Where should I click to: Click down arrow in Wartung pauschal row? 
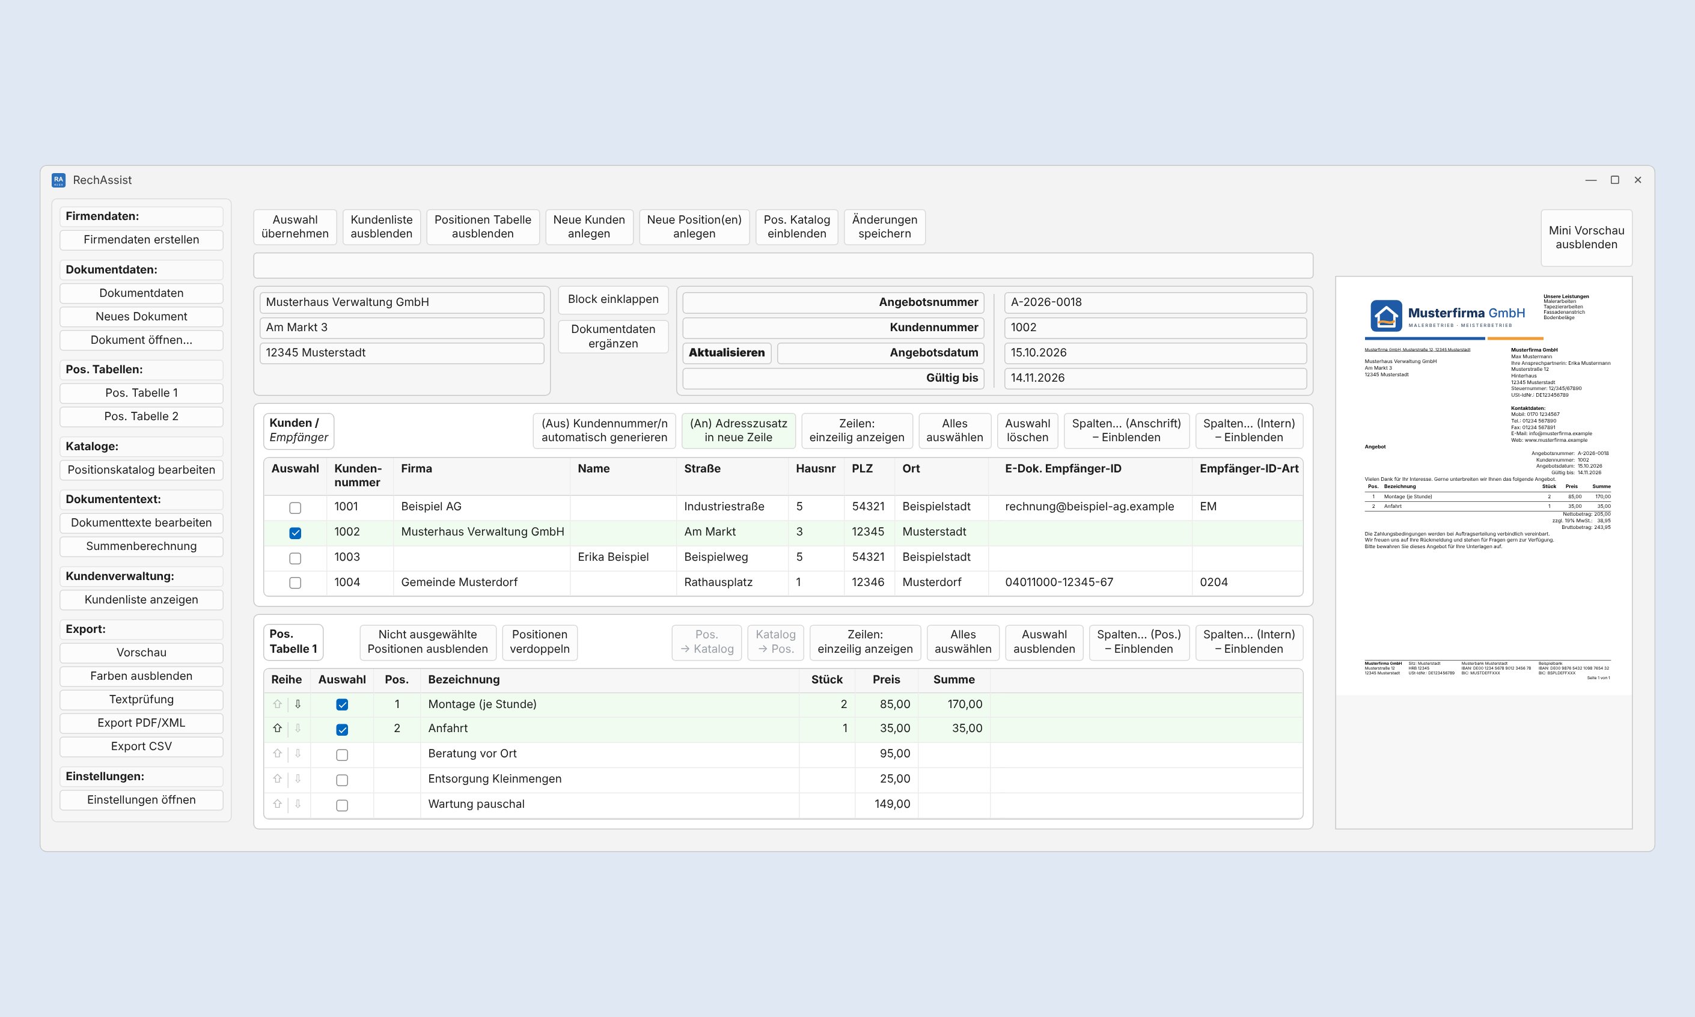298,805
